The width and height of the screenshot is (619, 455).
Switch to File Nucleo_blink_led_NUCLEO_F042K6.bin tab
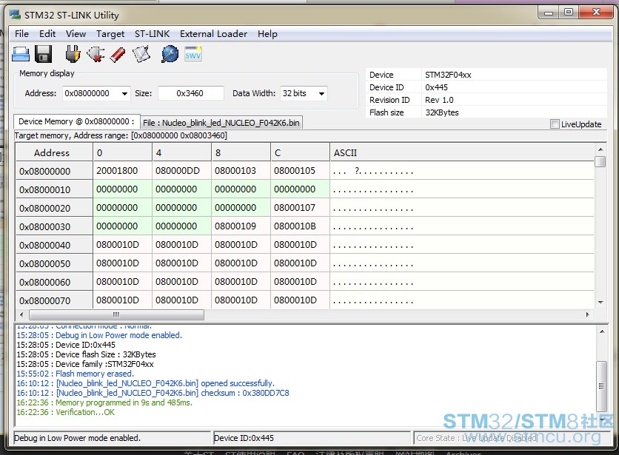tap(221, 123)
